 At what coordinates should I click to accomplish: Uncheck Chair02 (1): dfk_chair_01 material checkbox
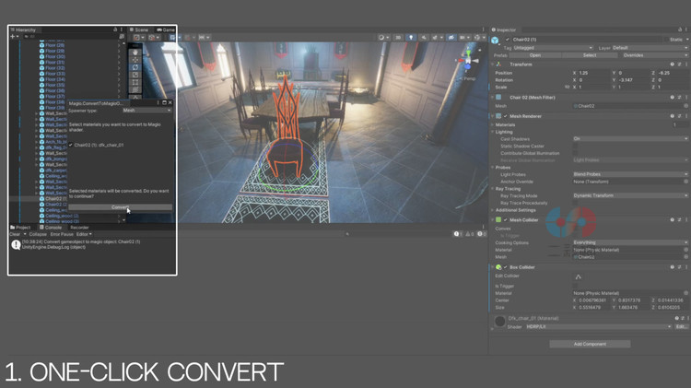71,145
